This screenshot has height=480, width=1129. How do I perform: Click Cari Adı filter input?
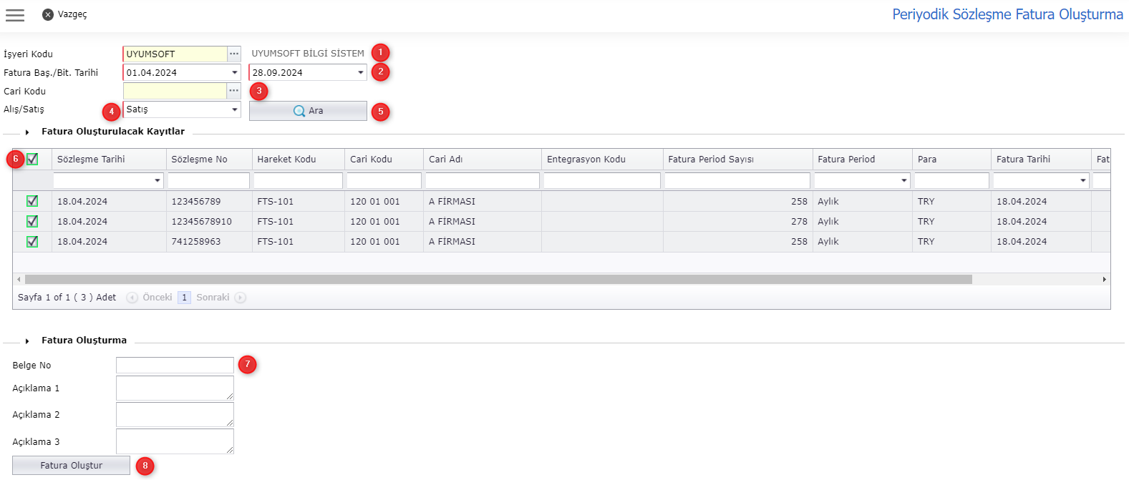click(483, 181)
